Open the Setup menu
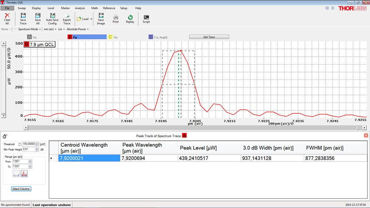This screenshot has width=370, height=208. [x=124, y=8]
